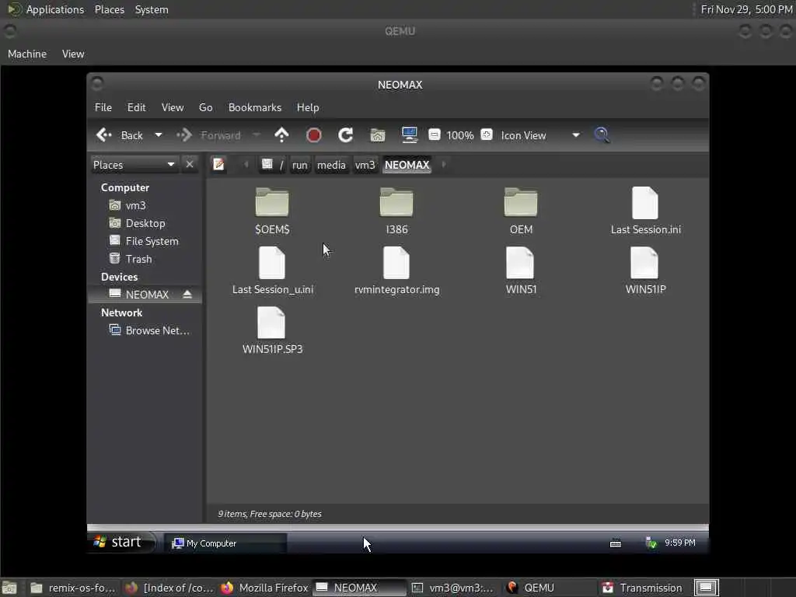Screen dimensions: 796x597
Task: Open the Help menu
Action: [x=308, y=107]
